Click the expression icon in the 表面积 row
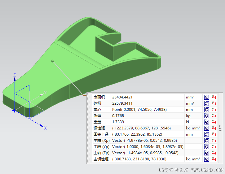This screenshot has width=225, height=174. [x=206, y=97]
